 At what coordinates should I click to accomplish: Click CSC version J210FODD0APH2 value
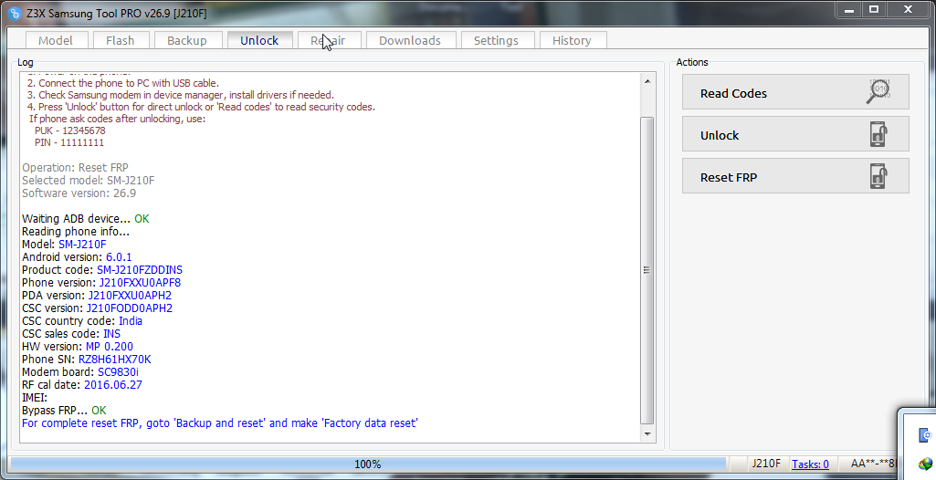pos(130,308)
